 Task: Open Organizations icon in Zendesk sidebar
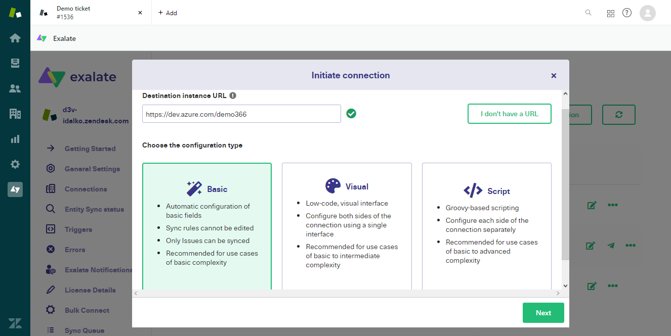click(15, 114)
